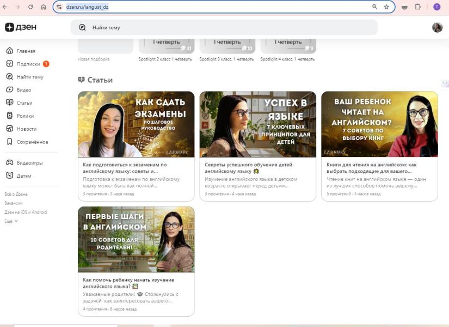Screen dimensions: 449x327
Task: Click the Главная home icon in sidebar
Action: [9, 51]
